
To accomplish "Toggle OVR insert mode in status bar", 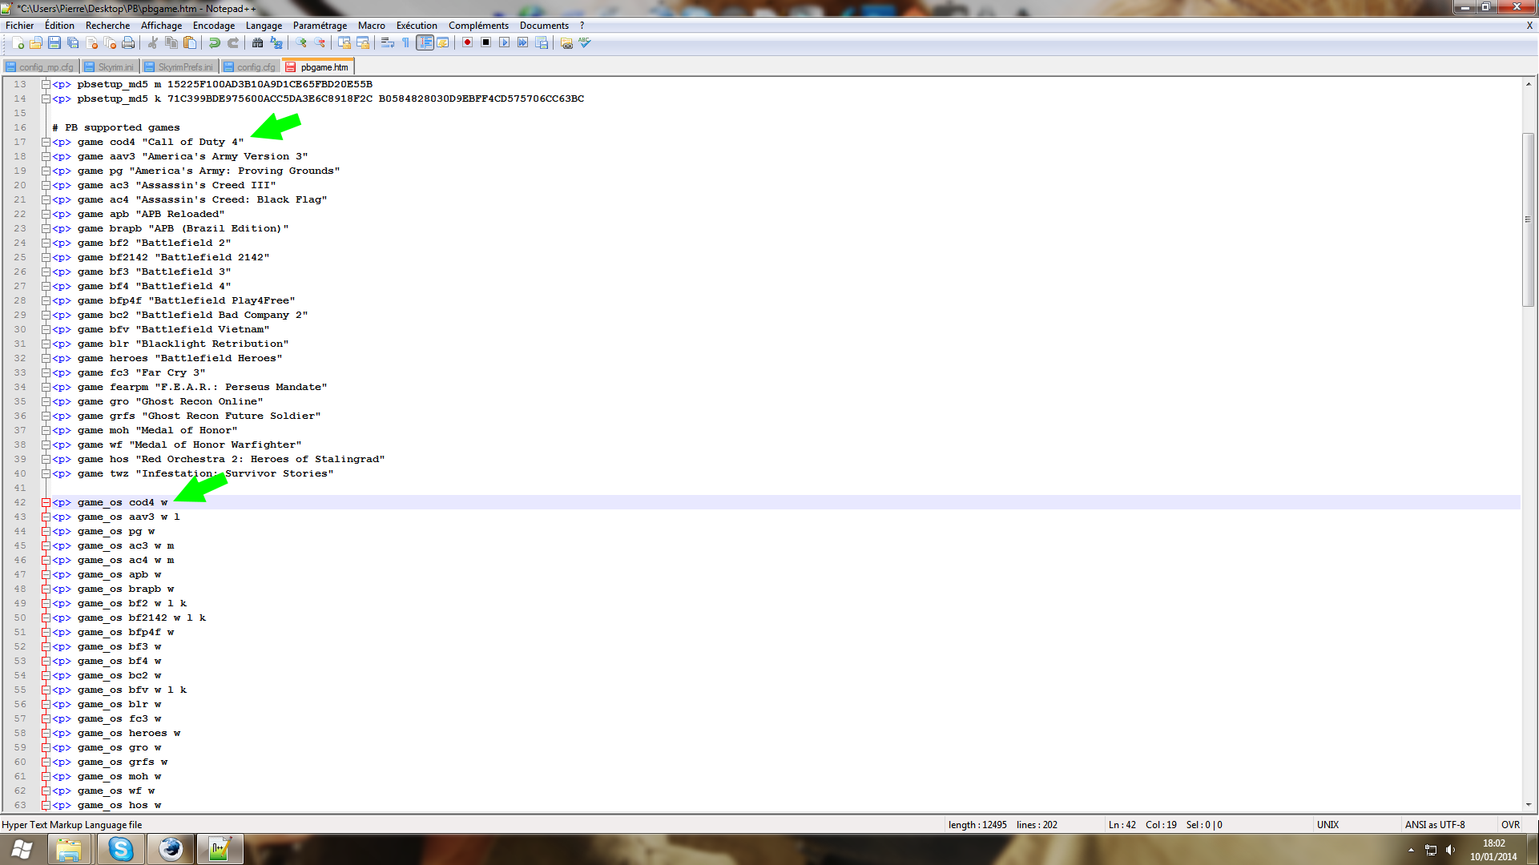I will click(1510, 825).
